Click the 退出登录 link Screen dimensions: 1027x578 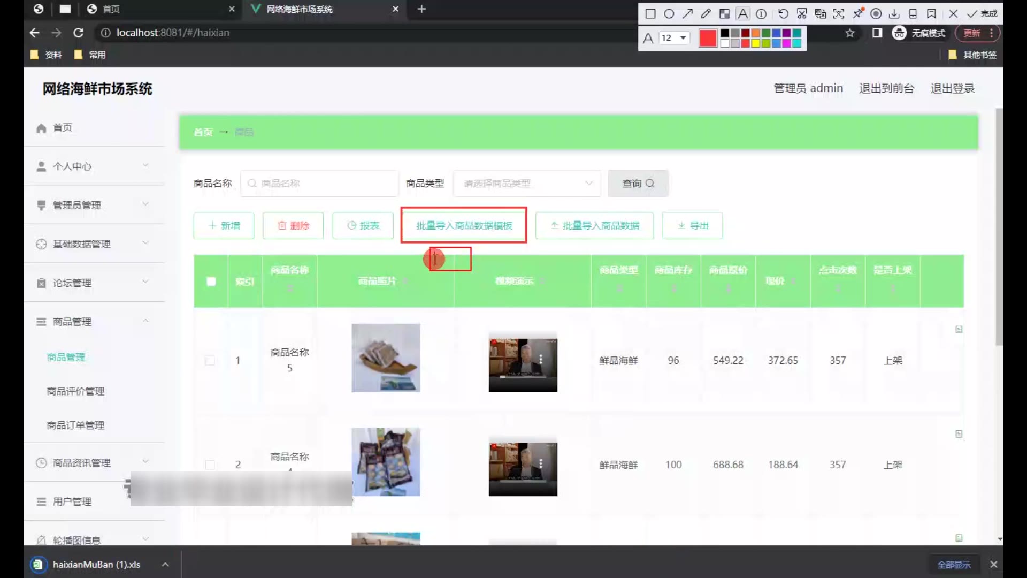[952, 88]
